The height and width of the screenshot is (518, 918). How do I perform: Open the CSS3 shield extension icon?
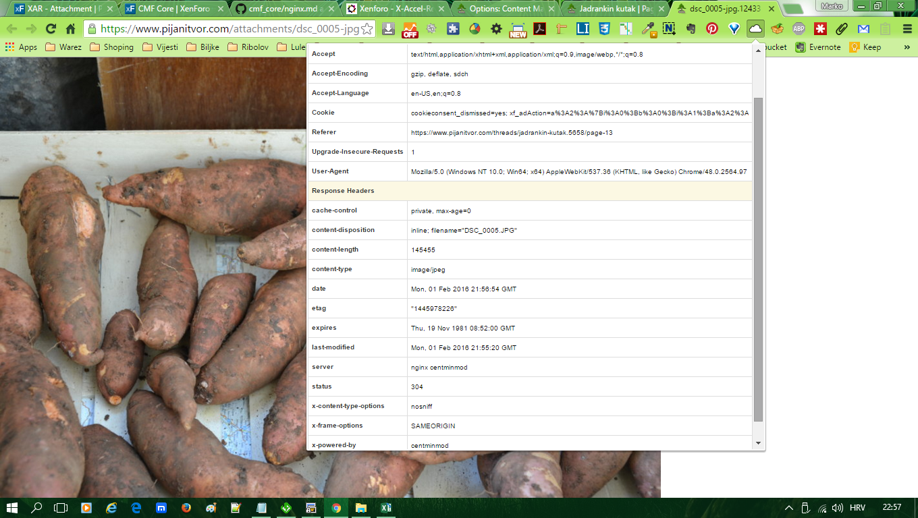click(604, 29)
